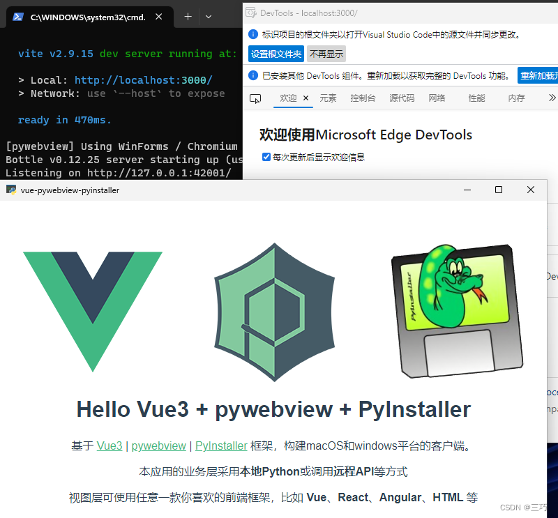
Task: Switch to the 性能 tab
Action: [x=476, y=98]
